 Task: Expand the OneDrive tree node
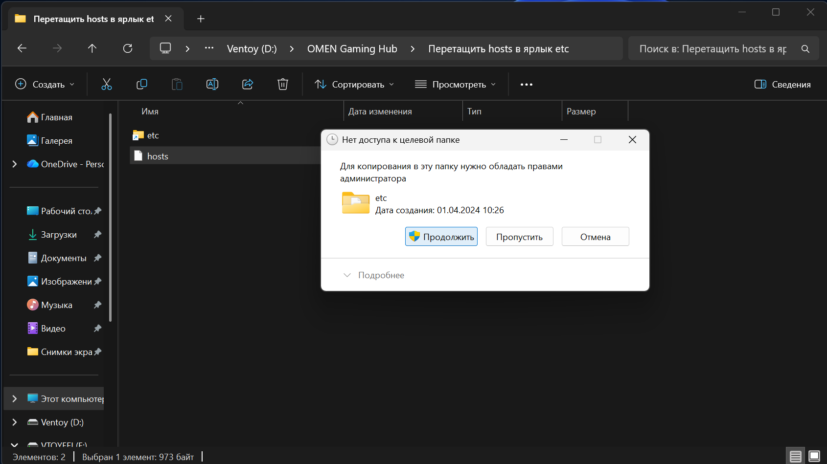pos(15,164)
